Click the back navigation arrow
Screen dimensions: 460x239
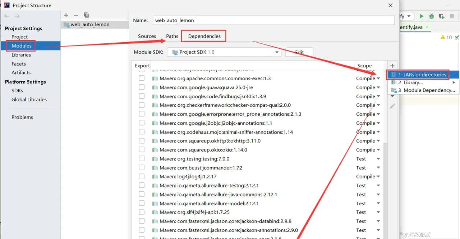pos(6,16)
